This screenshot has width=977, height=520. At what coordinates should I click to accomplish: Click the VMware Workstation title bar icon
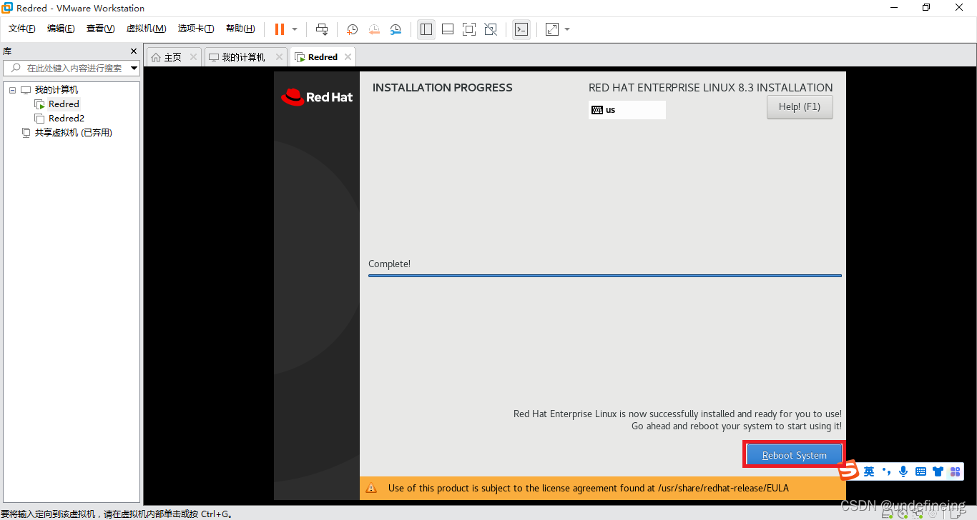[7, 8]
